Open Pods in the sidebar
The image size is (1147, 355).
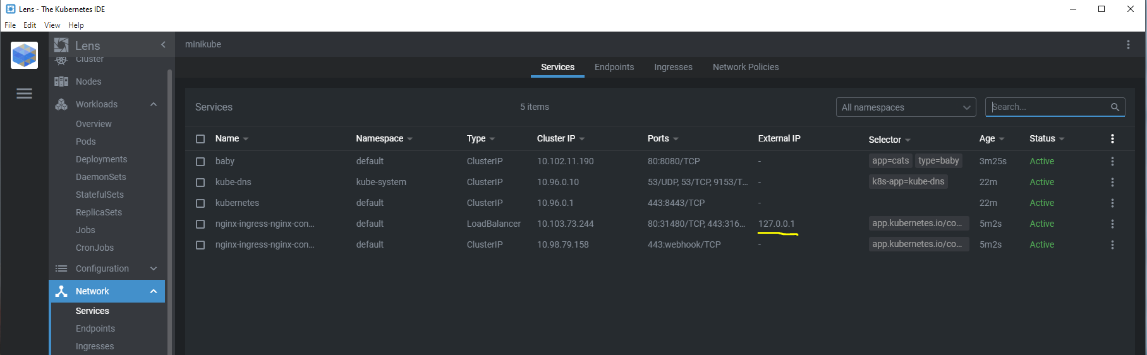pyautogui.click(x=86, y=141)
